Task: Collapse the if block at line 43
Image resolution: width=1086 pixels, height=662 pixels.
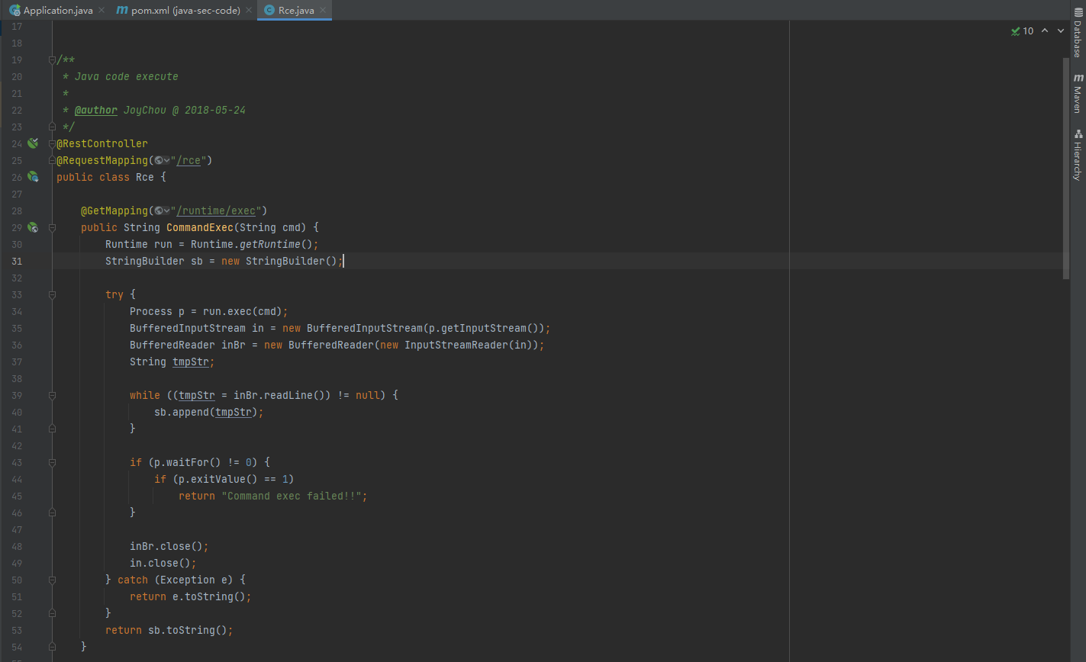Action: pos(52,462)
